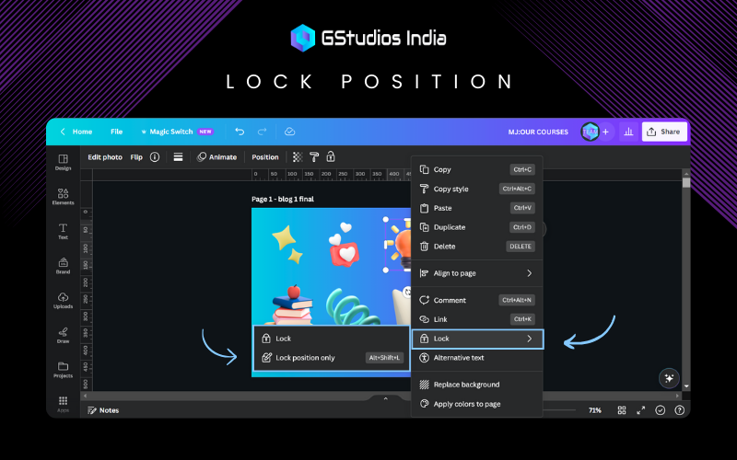Click the copy style paint roller icon

coord(314,157)
